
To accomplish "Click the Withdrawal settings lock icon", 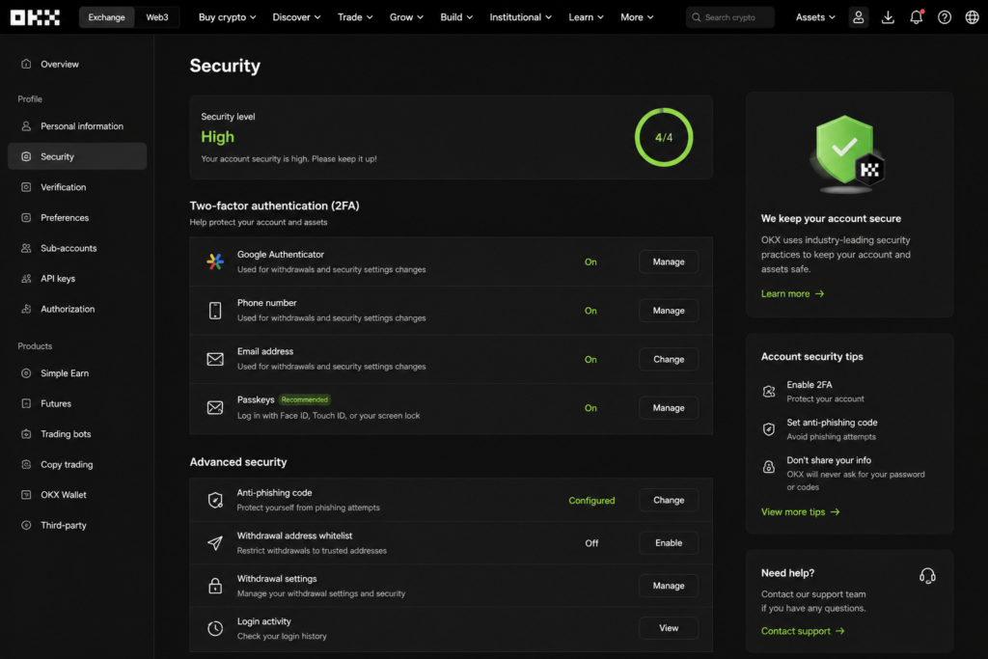I will [x=215, y=586].
